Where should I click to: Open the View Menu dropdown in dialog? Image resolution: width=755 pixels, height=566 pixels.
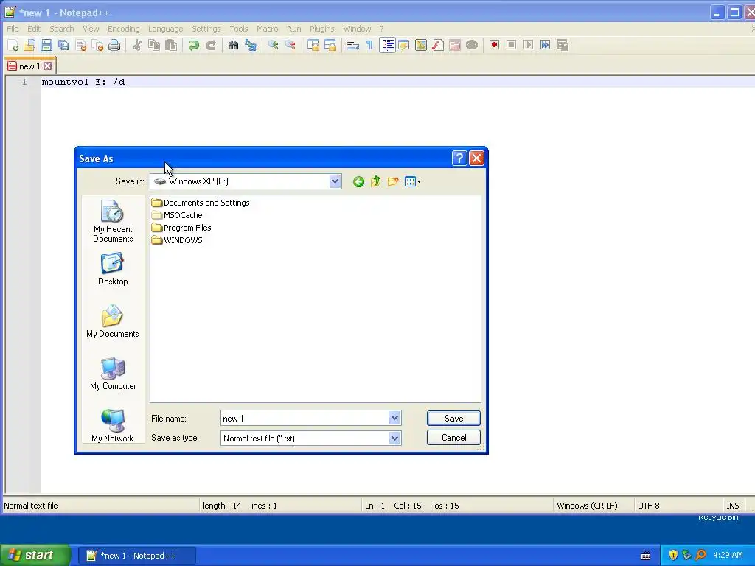point(413,181)
